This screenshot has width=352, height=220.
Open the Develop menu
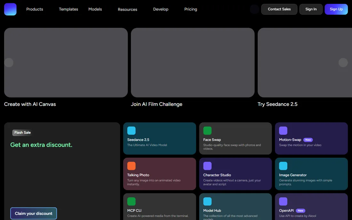[161, 9]
